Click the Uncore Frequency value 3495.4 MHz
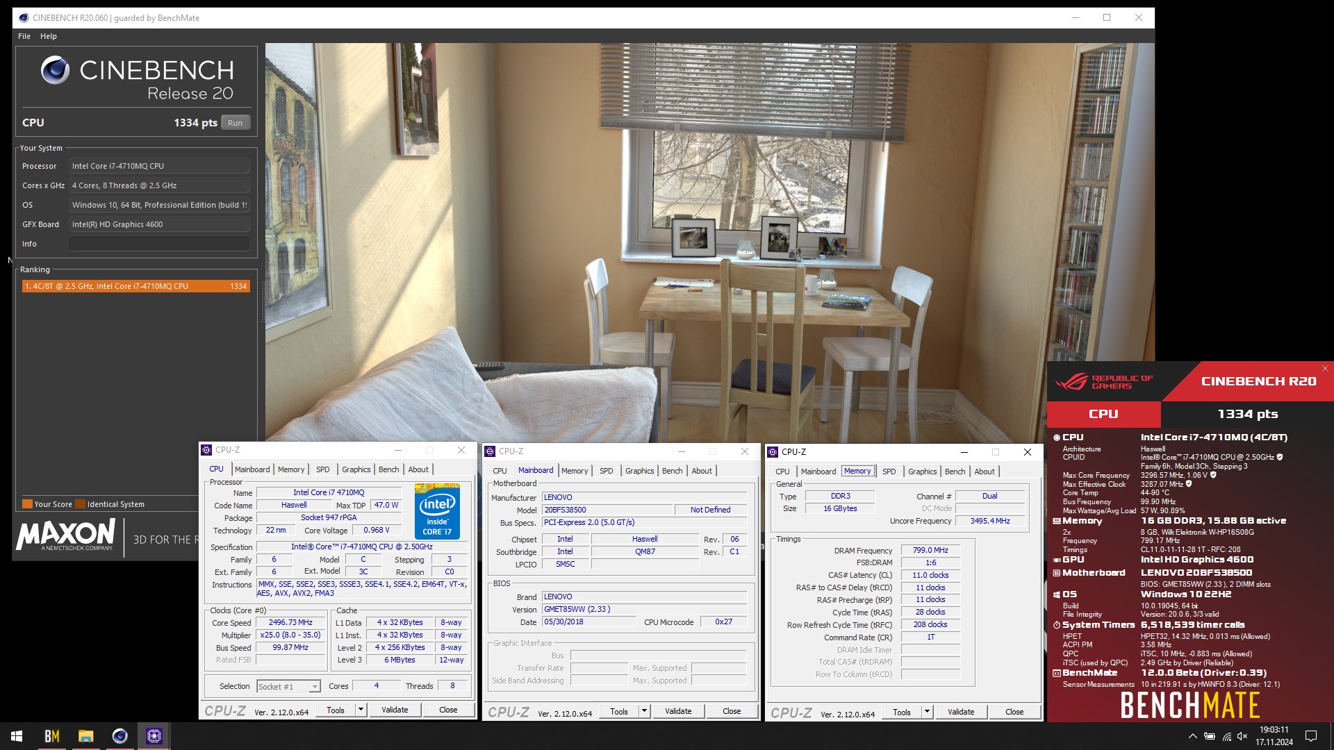Screen dimensions: 1334x750 click(x=990, y=521)
